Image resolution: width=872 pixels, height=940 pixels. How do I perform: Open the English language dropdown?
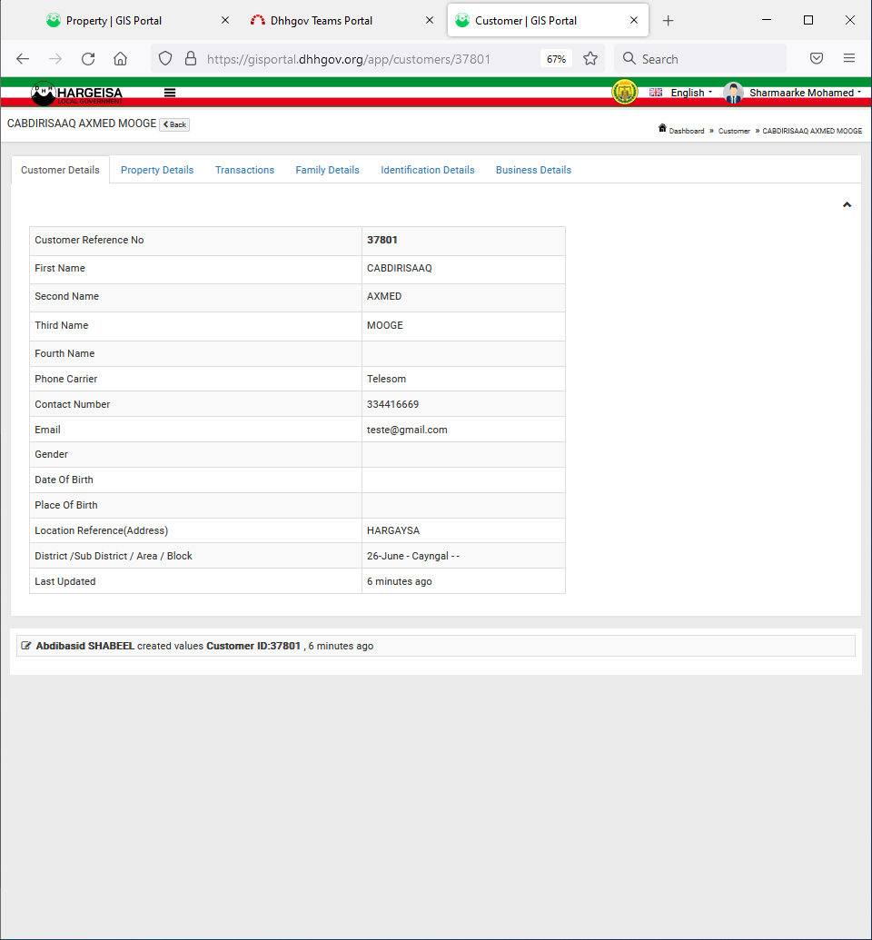691,93
